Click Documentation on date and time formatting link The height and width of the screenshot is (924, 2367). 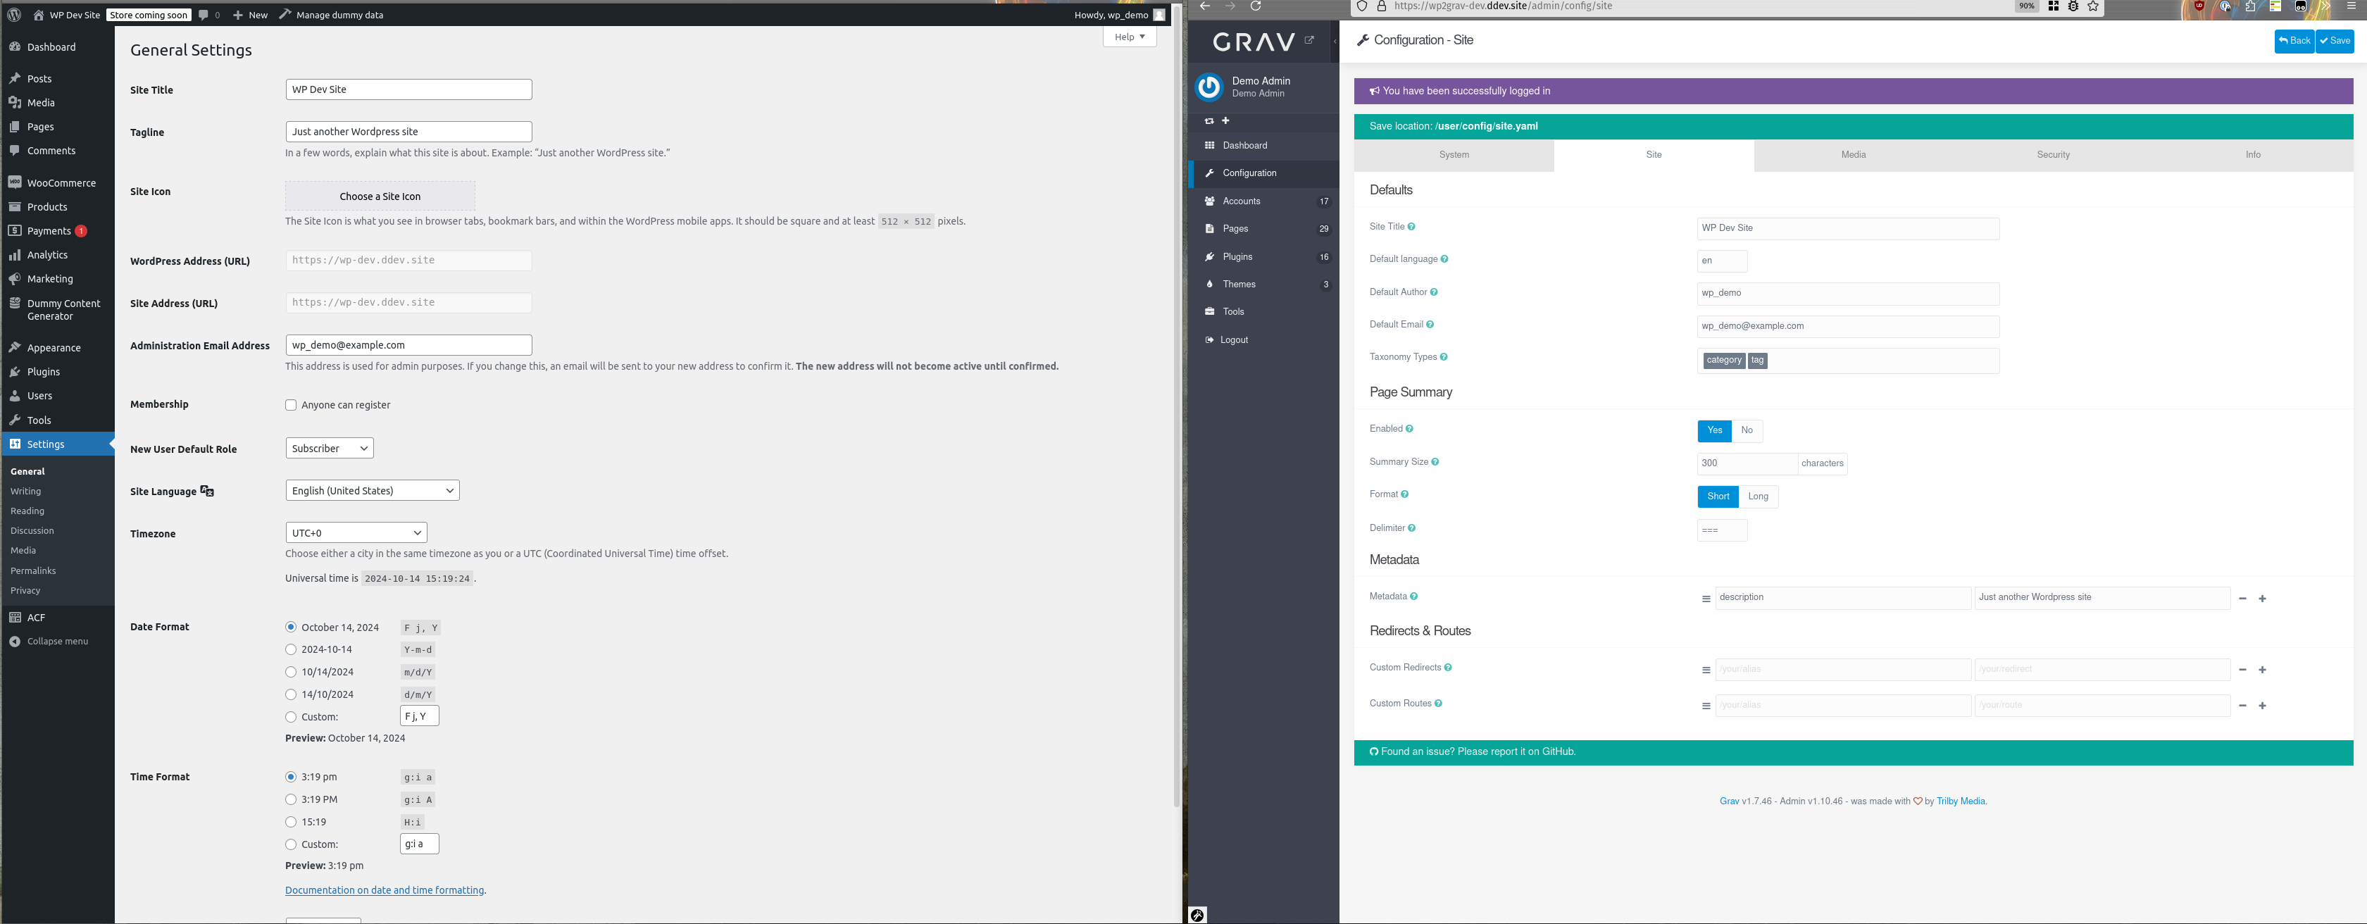coord(383,889)
